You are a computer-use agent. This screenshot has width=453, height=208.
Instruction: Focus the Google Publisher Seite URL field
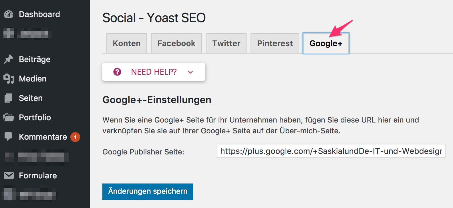(x=331, y=151)
